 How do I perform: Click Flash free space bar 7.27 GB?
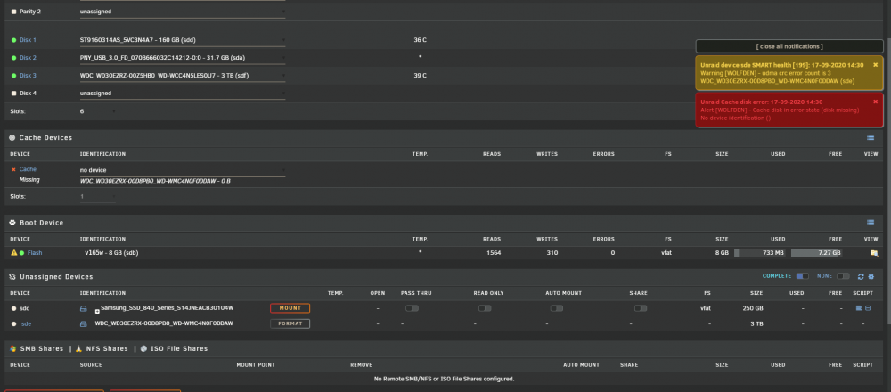coord(816,253)
